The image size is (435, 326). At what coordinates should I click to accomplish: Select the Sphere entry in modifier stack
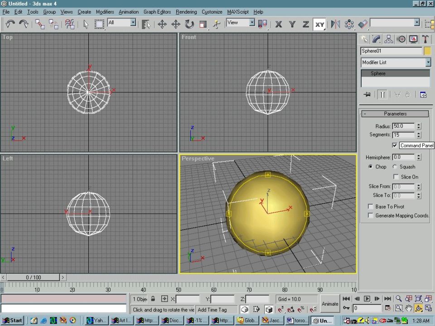pyautogui.click(x=395, y=73)
